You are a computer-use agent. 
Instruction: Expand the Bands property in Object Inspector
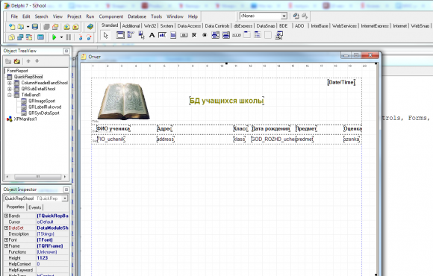pos(6,216)
